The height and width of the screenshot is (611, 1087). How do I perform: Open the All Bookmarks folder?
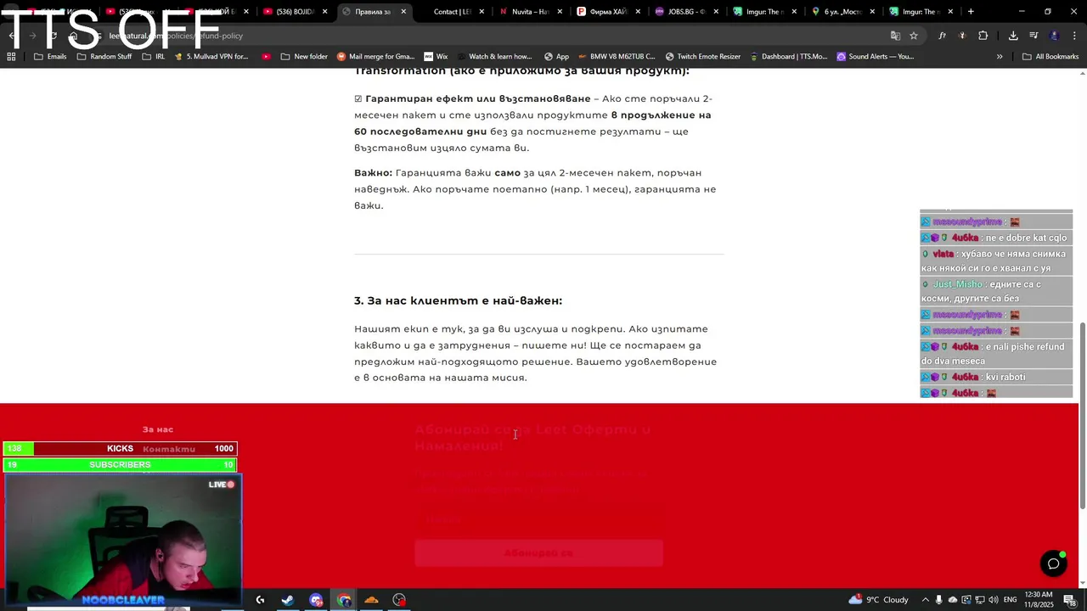pyautogui.click(x=1050, y=57)
